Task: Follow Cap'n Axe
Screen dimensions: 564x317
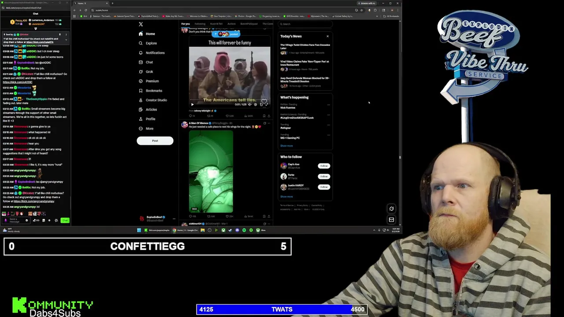Action: [324, 166]
